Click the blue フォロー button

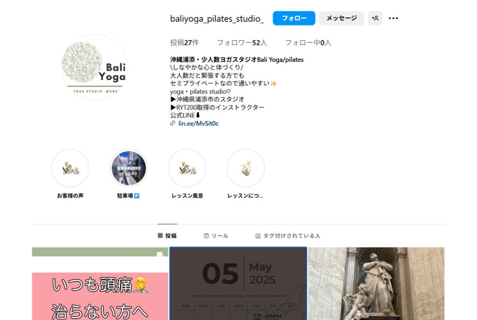click(294, 18)
